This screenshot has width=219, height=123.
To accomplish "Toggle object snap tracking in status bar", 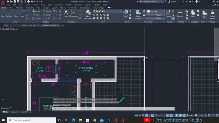I will click(168, 115).
